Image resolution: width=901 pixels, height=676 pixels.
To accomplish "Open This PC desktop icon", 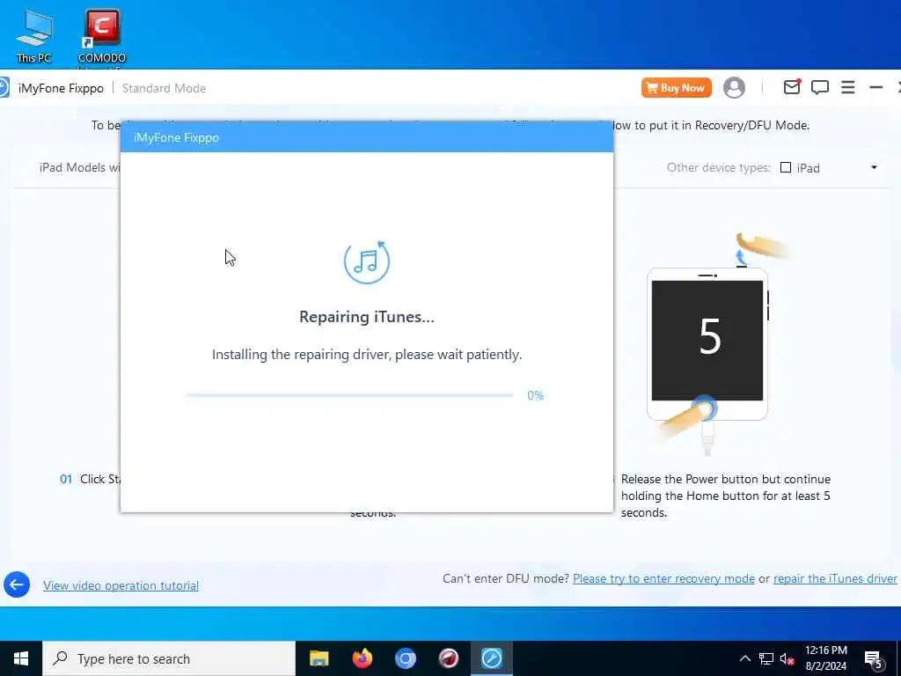I will point(33,35).
